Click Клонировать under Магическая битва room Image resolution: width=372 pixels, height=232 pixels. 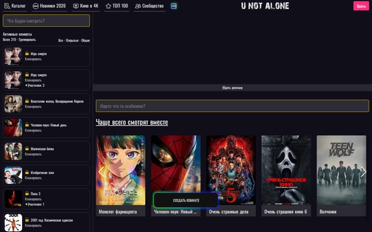point(33,154)
